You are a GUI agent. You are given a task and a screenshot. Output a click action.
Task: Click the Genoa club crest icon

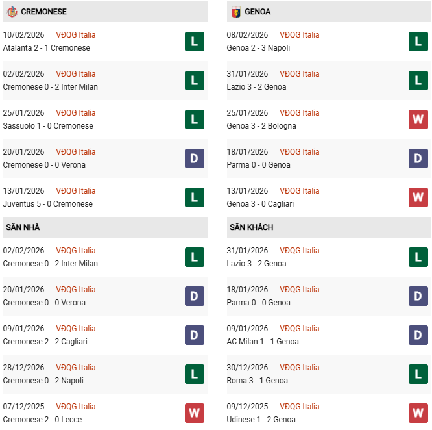coord(236,12)
